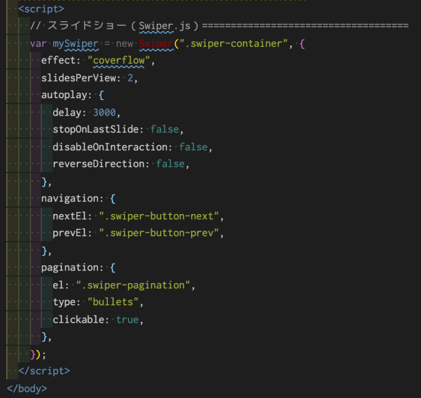Image resolution: width=421 pixels, height=398 pixels.
Task: Click the false value of stopOnLastSlide
Action: [165, 129]
